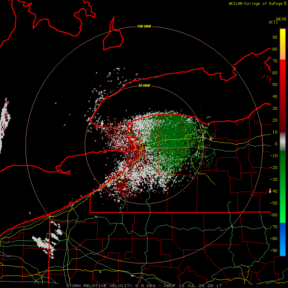The width and height of the screenshot is (288, 288).
Task: Click the 50 NMI range ring label
Action: pos(144,85)
